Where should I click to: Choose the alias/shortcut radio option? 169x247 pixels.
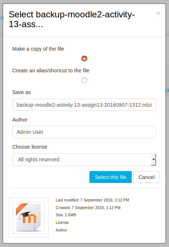(84, 80)
